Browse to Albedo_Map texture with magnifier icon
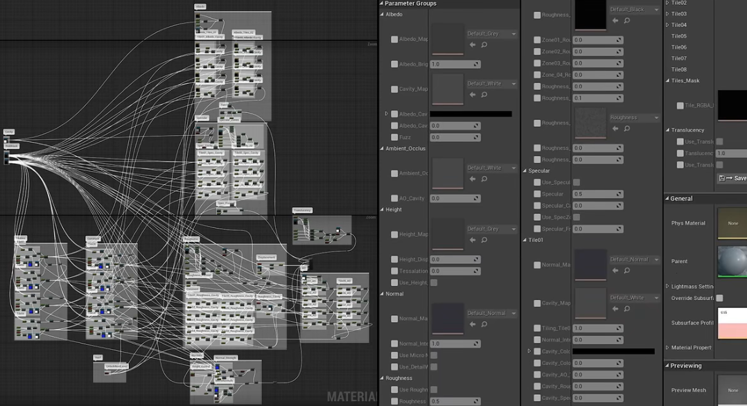Image resolution: width=747 pixels, height=406 pixels. coord(484,45)
